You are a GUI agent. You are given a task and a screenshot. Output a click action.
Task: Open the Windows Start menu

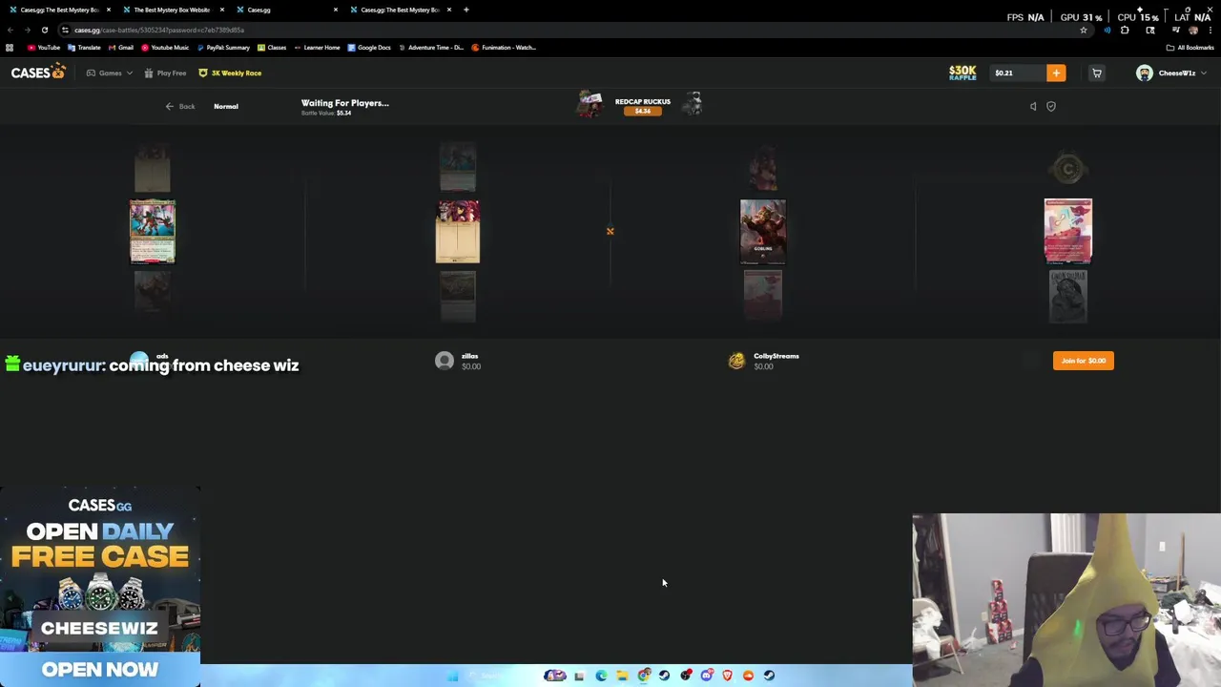pyautogui.click(x=453, y=676)
